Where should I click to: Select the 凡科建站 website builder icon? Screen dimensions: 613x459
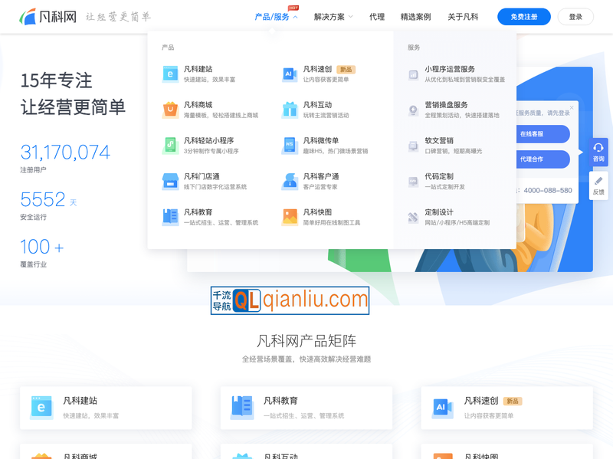[170, 74]
